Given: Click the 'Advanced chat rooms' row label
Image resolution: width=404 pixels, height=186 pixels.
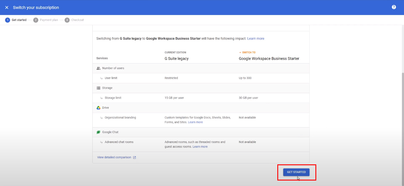Looking at the screenshot, I should [x=119, y=142].
